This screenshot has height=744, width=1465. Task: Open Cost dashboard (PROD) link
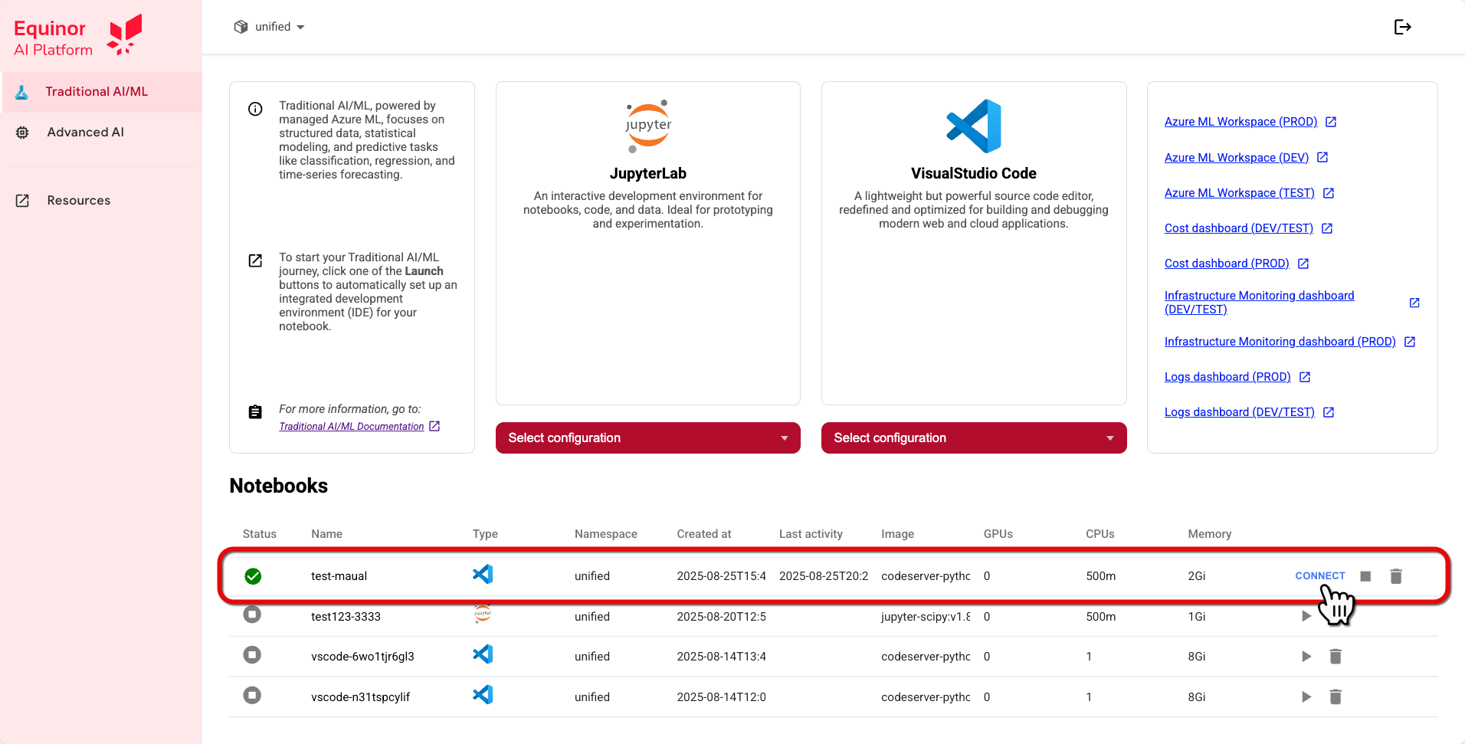tap(1227, 264)
